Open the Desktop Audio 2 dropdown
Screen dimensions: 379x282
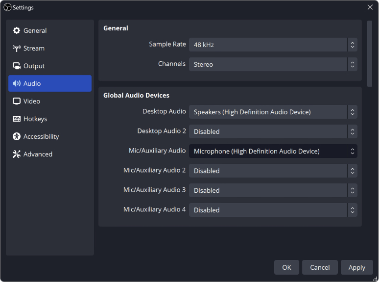tap(273, 131)
